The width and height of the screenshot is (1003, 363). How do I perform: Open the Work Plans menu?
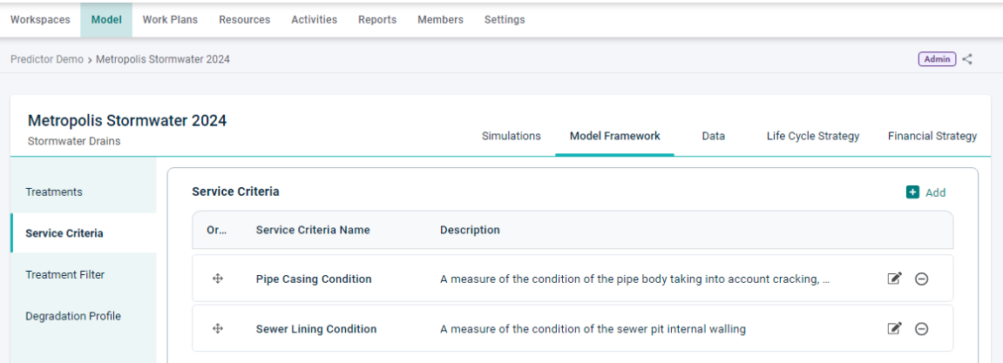click(x=170, y=20)
